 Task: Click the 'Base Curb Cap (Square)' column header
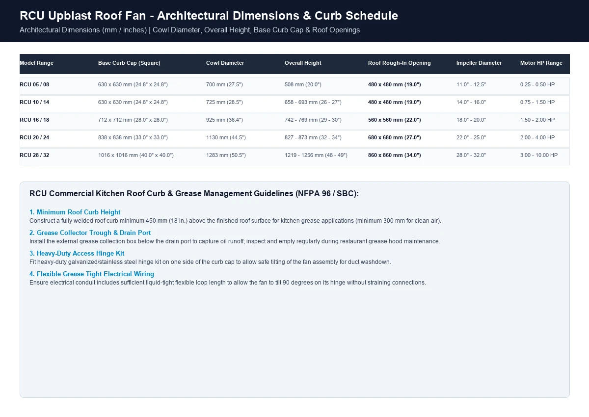pos(129,63)
